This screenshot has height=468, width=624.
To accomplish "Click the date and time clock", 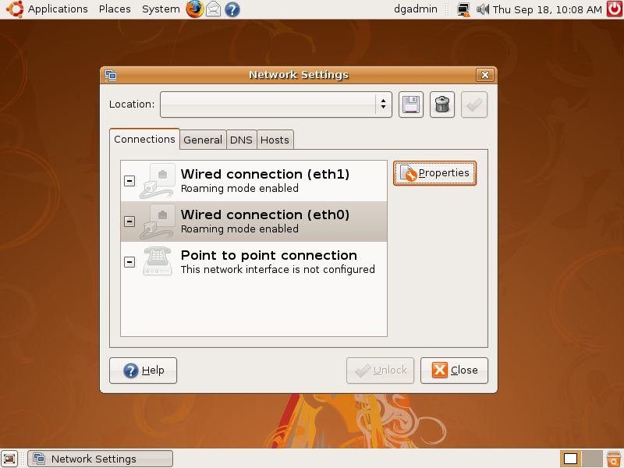I will (x=548, y=9).
